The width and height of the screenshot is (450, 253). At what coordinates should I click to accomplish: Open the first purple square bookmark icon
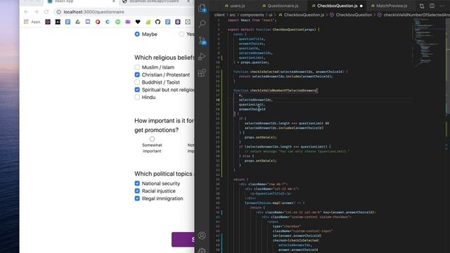pyautogui.click(x=48, y=22)
